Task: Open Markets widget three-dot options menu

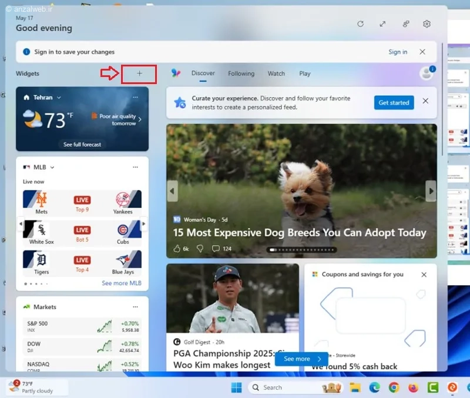Action: click(x=135, y=307)
